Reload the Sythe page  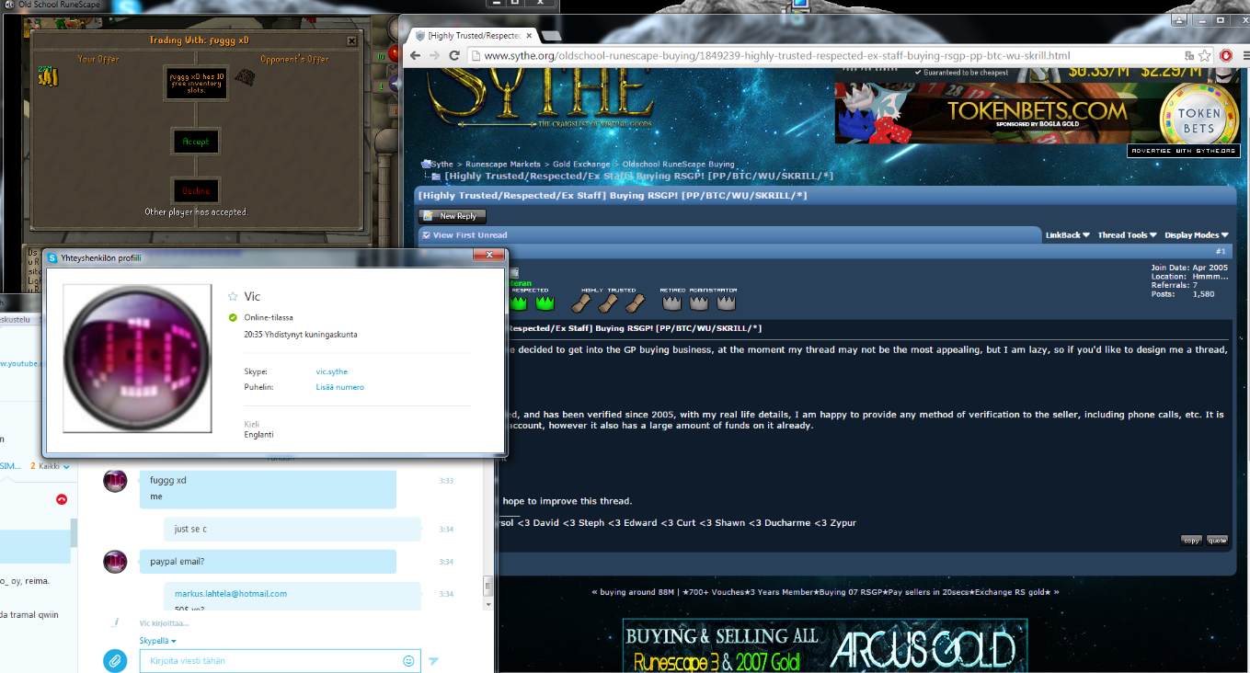pos(454,55)
